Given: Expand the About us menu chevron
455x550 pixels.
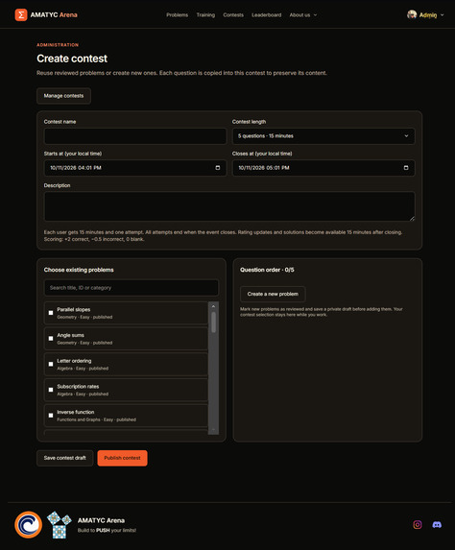Looking at the screenshot, I should pyautogui.click(x=315, y=15).
